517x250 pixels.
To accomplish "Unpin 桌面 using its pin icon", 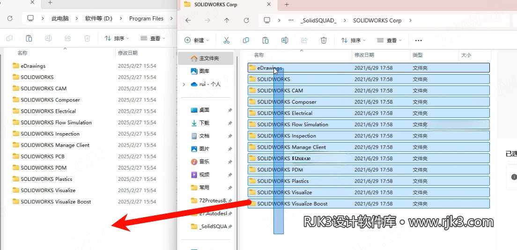I will pos(230,110).
